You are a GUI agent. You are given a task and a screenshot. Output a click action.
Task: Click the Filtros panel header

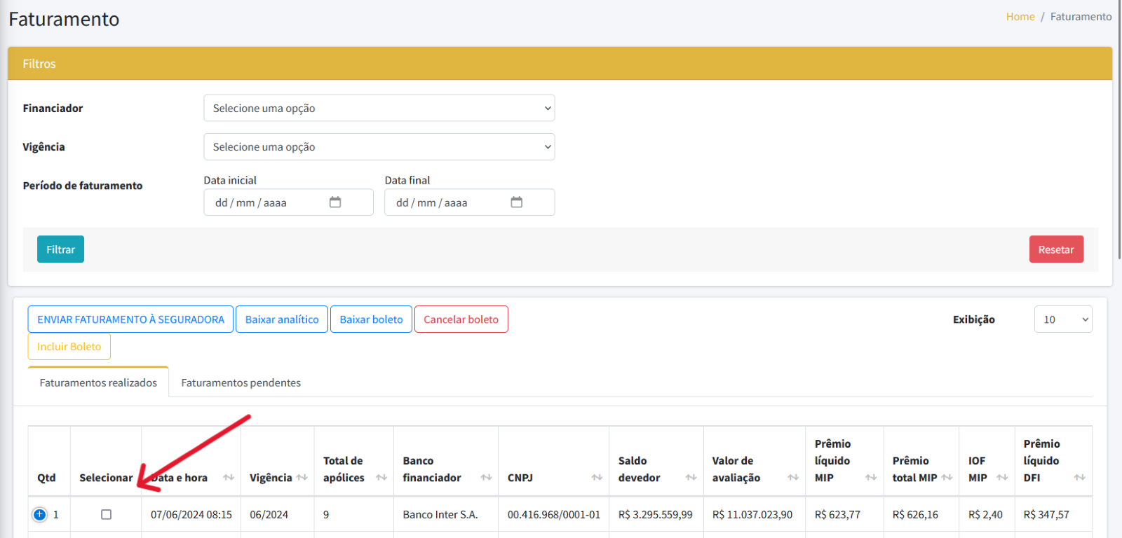pyautogui.click(x=560, y=64)
